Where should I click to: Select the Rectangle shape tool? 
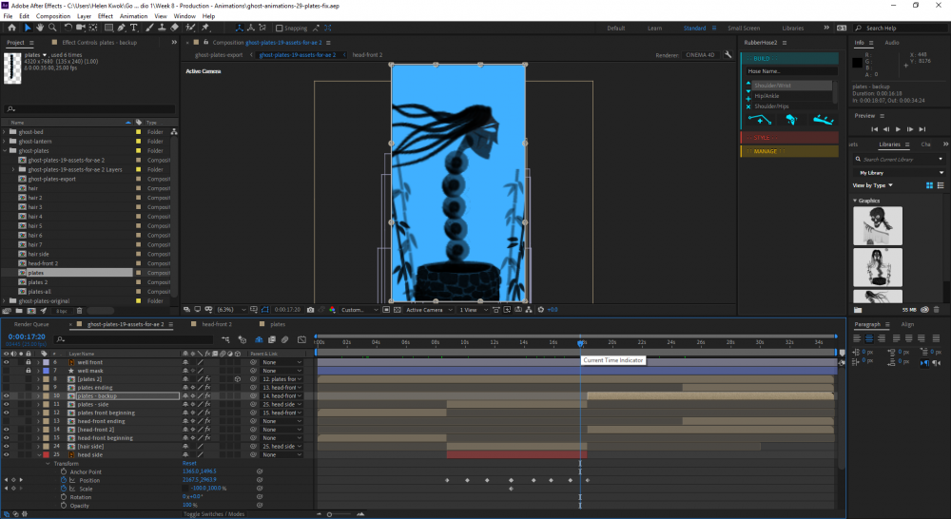108,28
